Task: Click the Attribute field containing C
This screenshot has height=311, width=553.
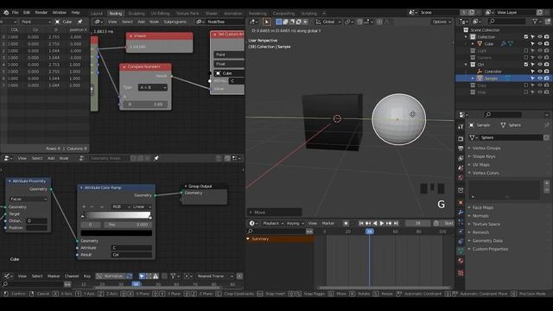Action: (x=131, y=248)
